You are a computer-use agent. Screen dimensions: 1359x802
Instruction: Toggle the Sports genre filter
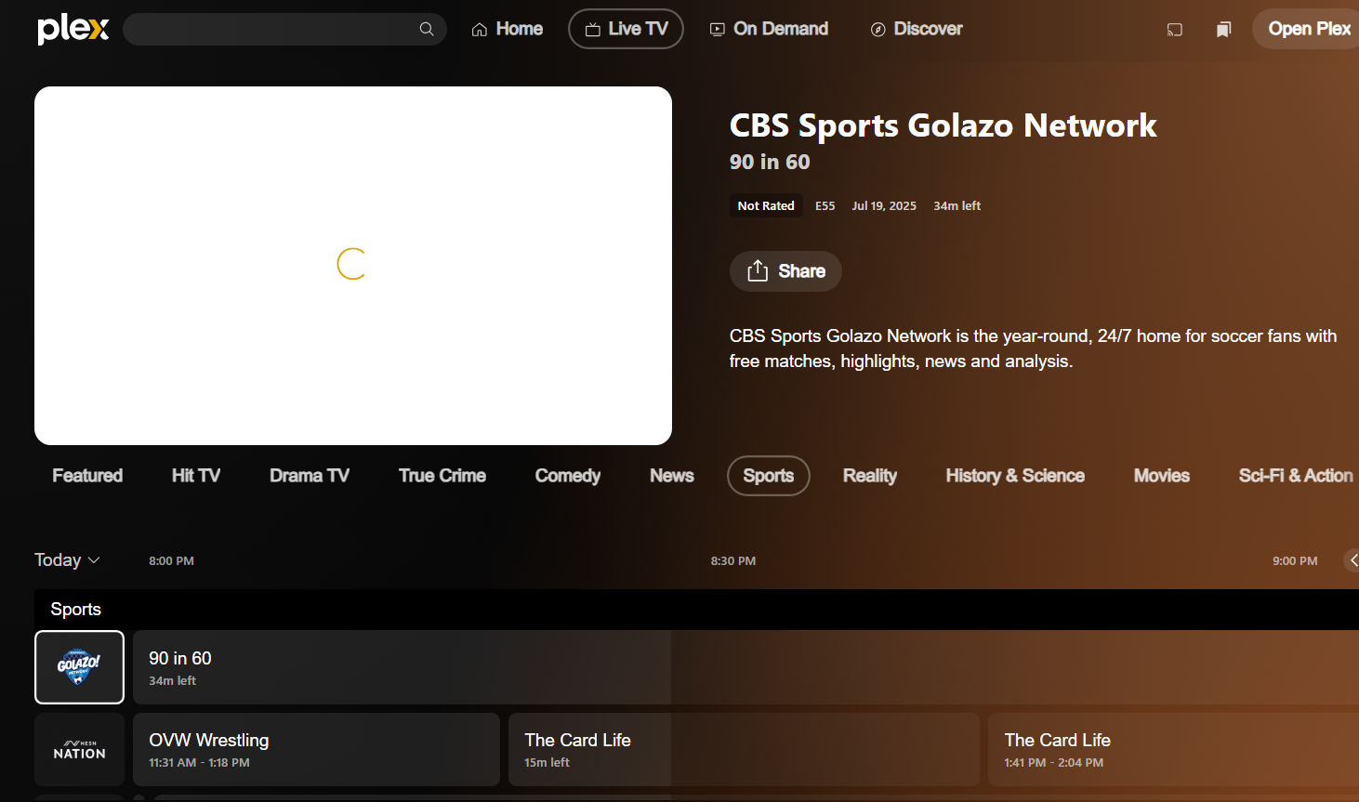coord(768,475)
